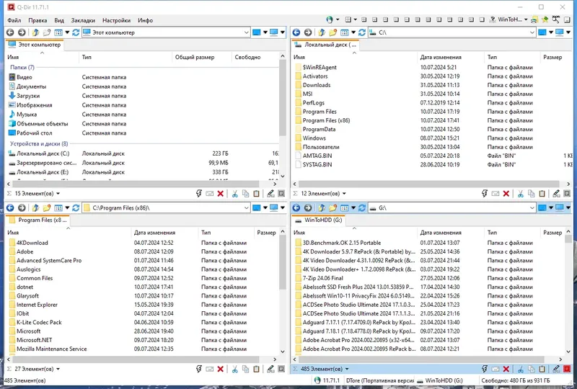Click copy icon in G:\ pane status bar
This screenshot has width=577, height=389.
point(532,369)
